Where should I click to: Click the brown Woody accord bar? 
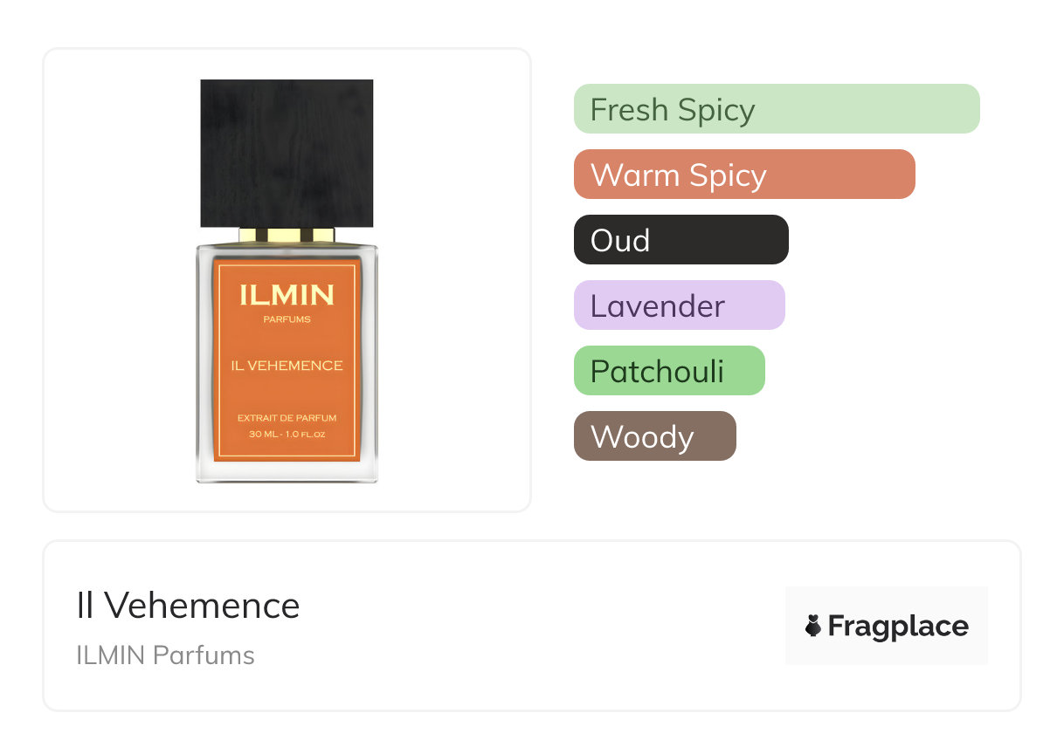(x=654, y=436)
